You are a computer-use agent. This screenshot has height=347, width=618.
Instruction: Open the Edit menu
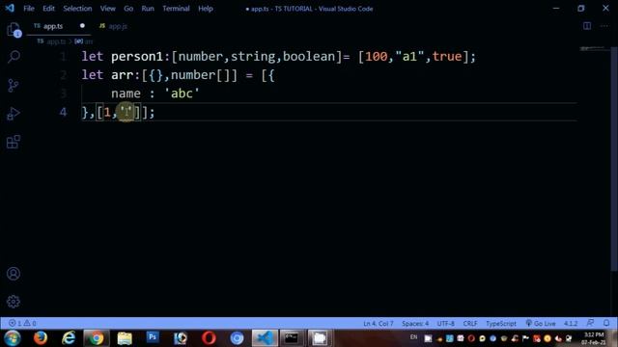tap(48, 9)
